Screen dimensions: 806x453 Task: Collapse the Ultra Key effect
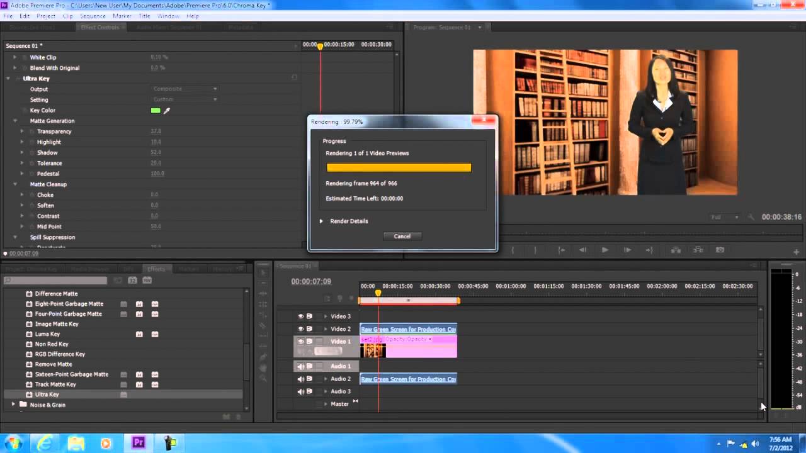(8, 79)
